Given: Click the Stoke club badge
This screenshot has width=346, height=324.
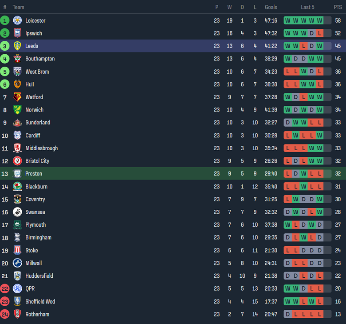Looking at the screenshot, I should 17,250.
